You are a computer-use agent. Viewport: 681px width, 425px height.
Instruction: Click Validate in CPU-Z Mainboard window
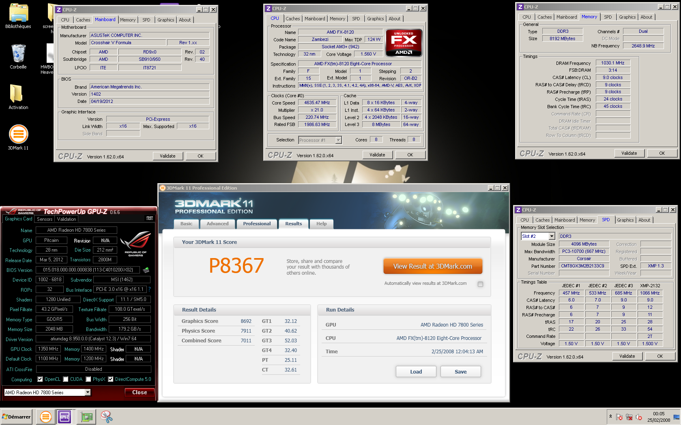(168, 156)
